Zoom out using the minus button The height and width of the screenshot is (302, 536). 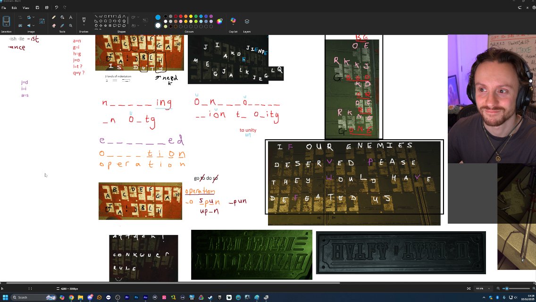click(498, 289)
